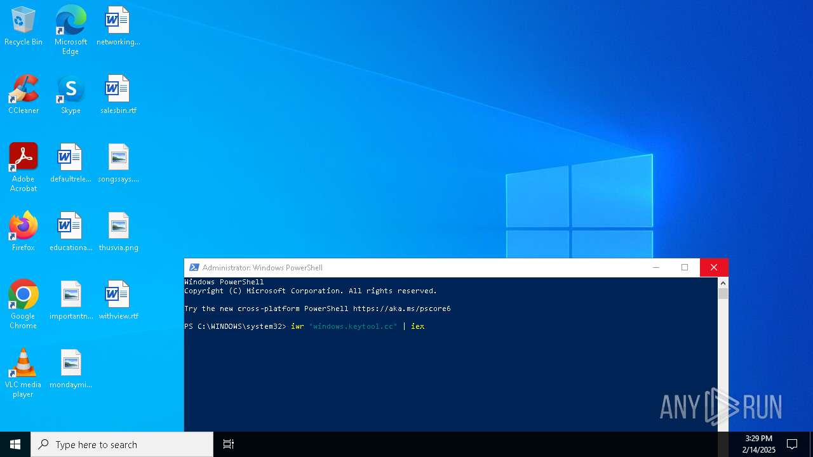
Task: Click the 'iex' command text
Action: point(417,326)
